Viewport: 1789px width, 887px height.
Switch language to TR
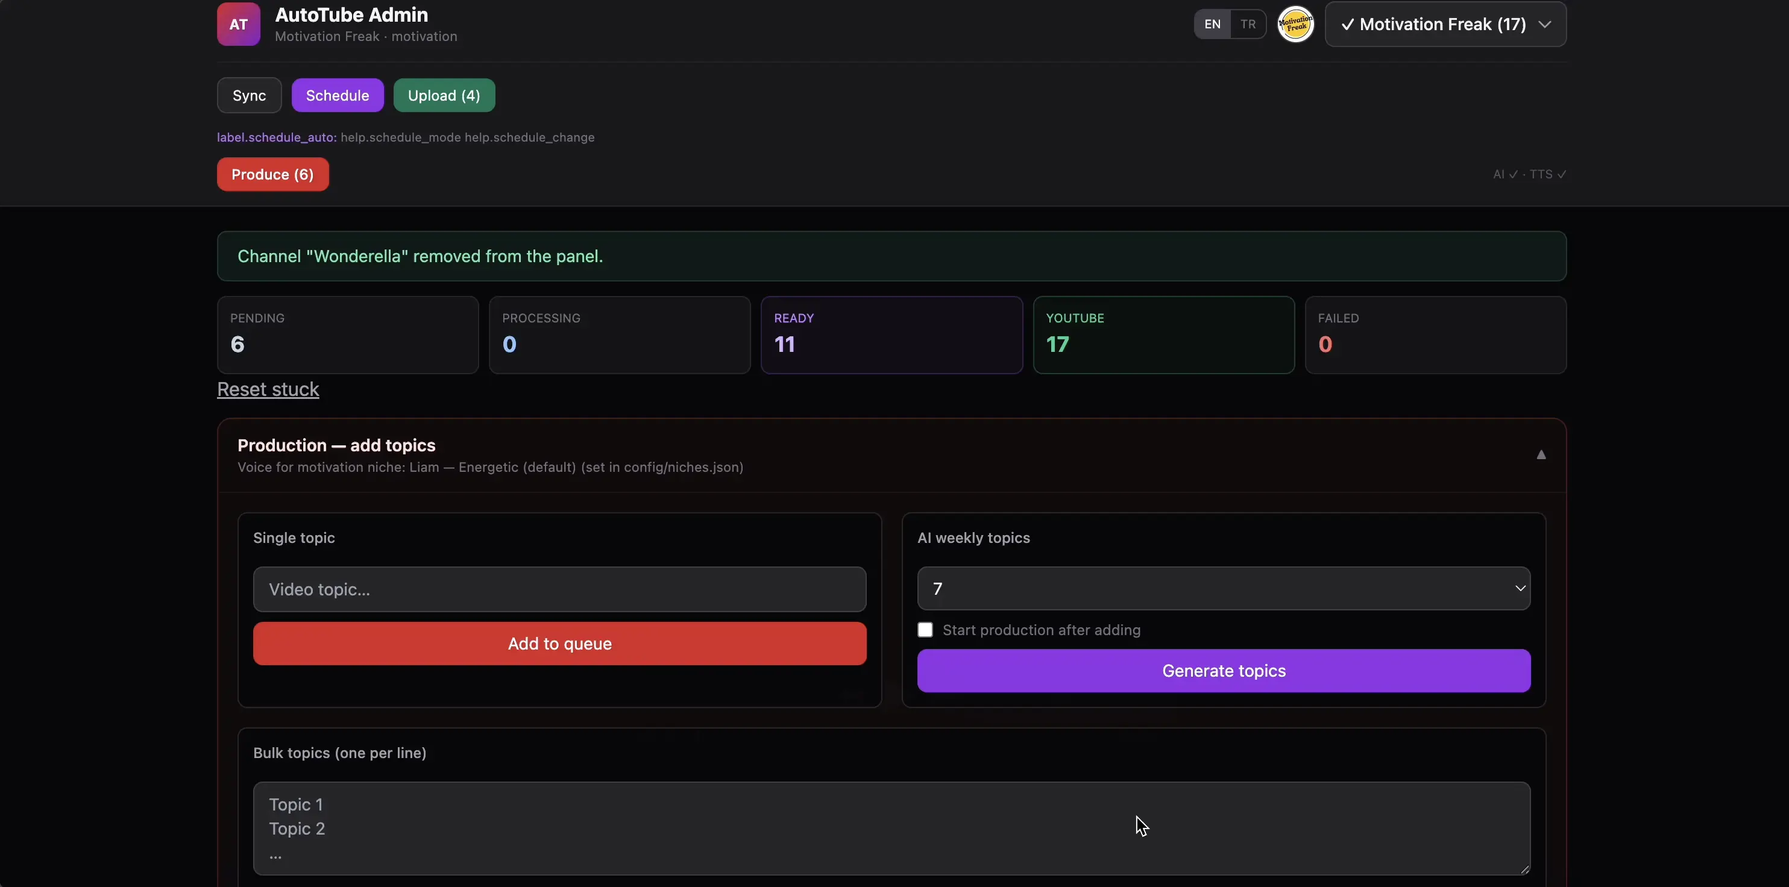tap(1247, 24)
